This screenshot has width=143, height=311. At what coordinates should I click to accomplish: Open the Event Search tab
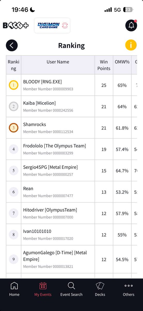71,289
